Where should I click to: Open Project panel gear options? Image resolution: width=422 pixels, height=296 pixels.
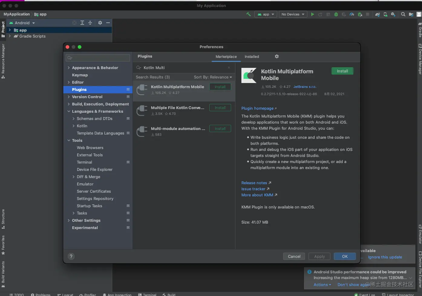pos(100,23)
